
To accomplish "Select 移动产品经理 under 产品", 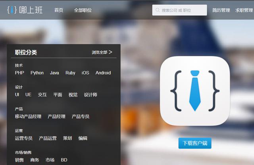I will tap(28, 117).
